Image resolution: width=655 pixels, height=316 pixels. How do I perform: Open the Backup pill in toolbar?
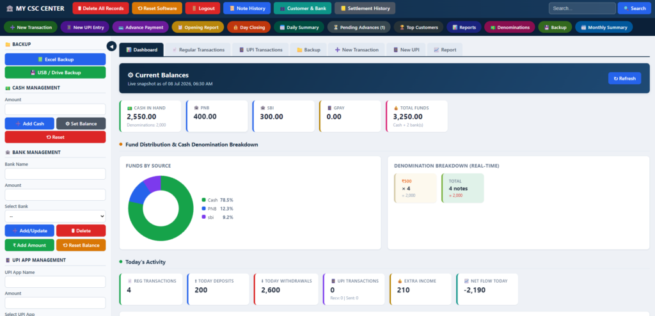[555, 27]
